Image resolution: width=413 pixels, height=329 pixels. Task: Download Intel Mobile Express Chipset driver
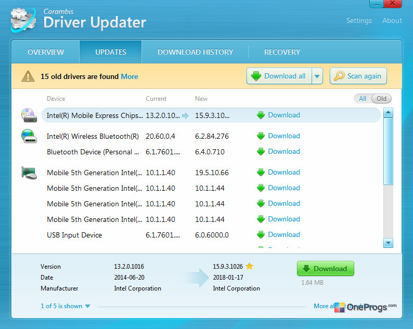[283, 115]
